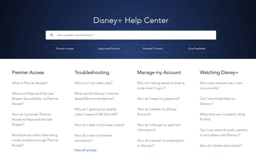Open article on preordering Premier Access to Raya
The width and height of the screenshot is (256, 154).
coord(31,119)
